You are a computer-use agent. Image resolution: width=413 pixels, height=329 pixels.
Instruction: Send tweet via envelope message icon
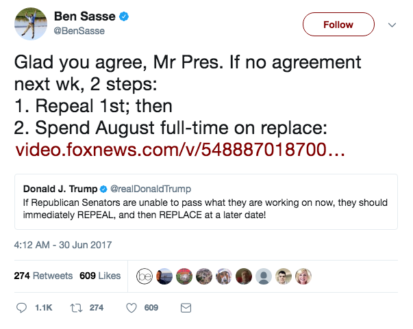(x=186, y=308)
